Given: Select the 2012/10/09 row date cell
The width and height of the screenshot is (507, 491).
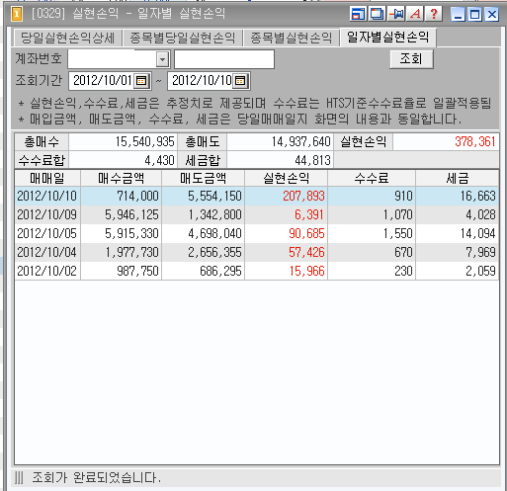Looking at the screenshot, I should pos(47,214).
